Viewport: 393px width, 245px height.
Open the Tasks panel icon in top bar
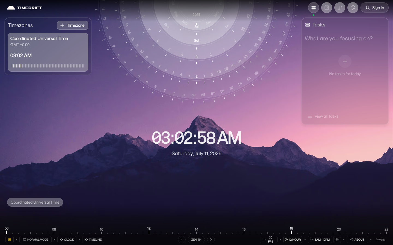314,8
